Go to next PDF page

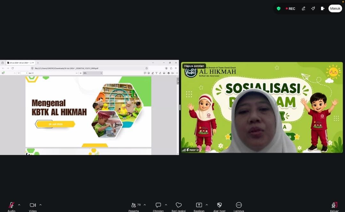point(19,73)
